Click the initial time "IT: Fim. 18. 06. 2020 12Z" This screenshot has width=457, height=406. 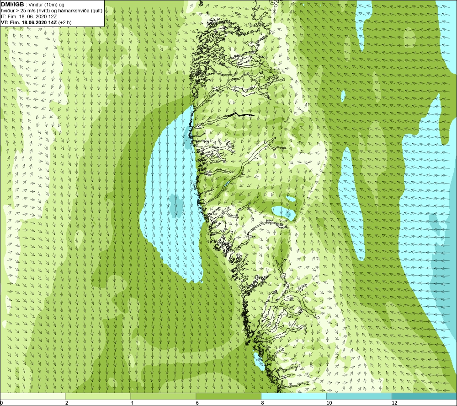29,16
